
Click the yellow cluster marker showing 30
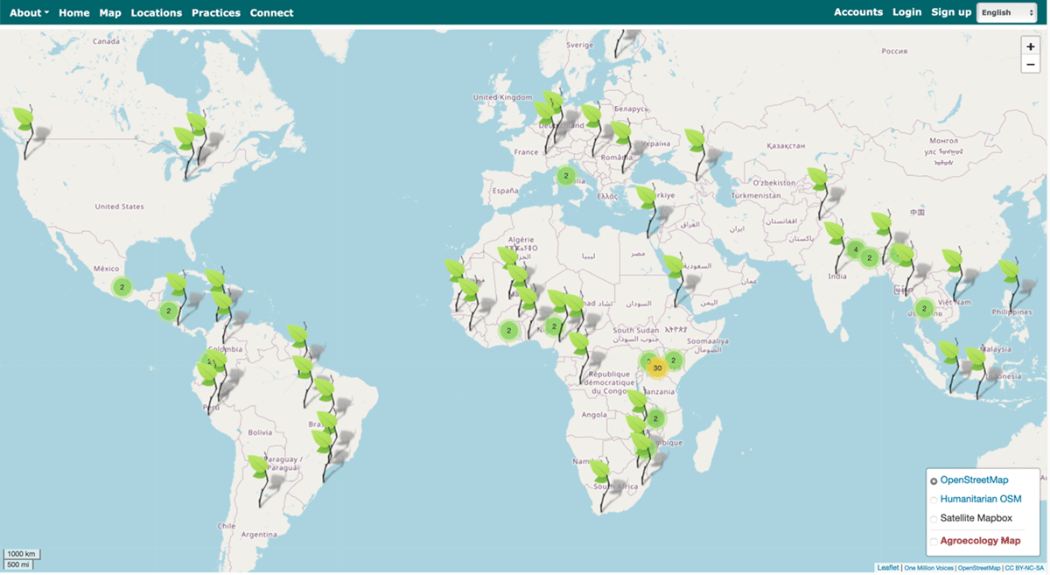(657, 368)
